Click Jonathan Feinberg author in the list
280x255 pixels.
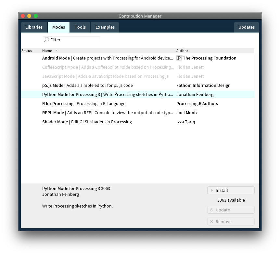pos(195,95)
